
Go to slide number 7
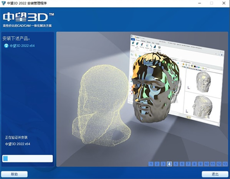point(188,164)
